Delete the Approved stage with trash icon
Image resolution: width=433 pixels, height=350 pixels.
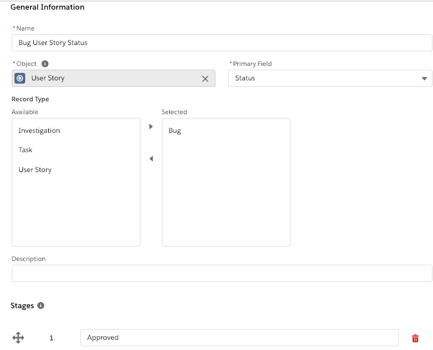click(x=415, y=338)
